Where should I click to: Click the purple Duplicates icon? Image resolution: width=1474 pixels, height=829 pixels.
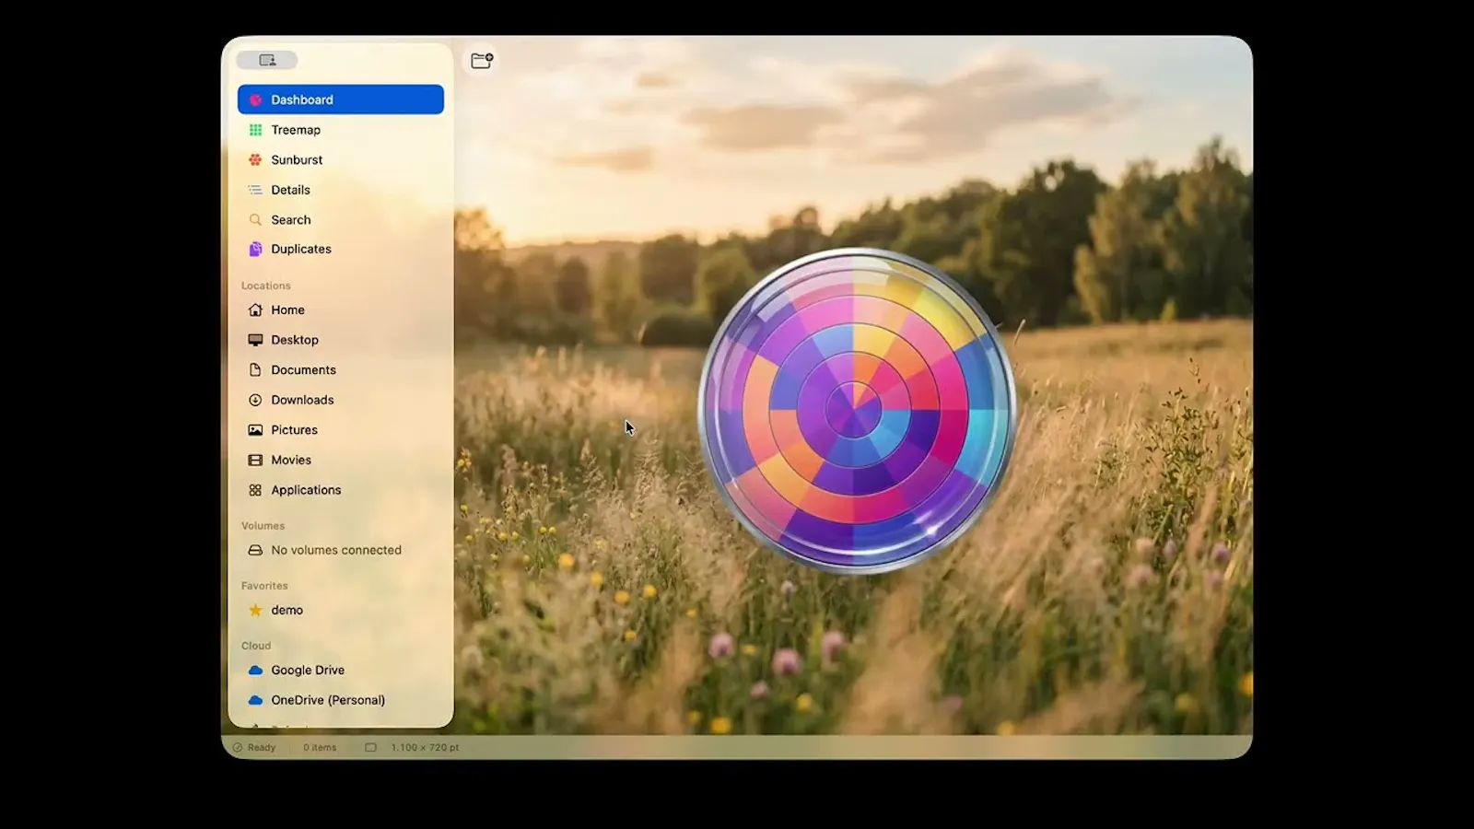pos(255,249)
